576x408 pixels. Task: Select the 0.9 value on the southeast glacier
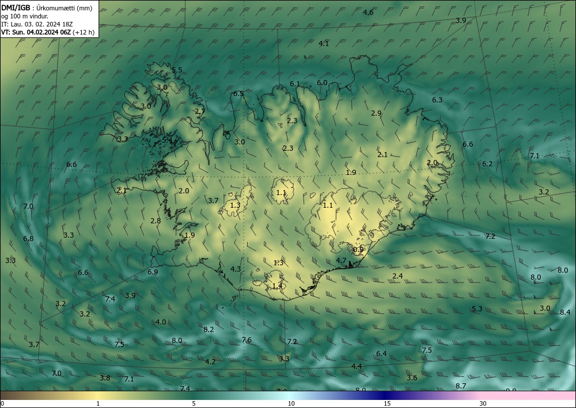[x=358, y=250]
